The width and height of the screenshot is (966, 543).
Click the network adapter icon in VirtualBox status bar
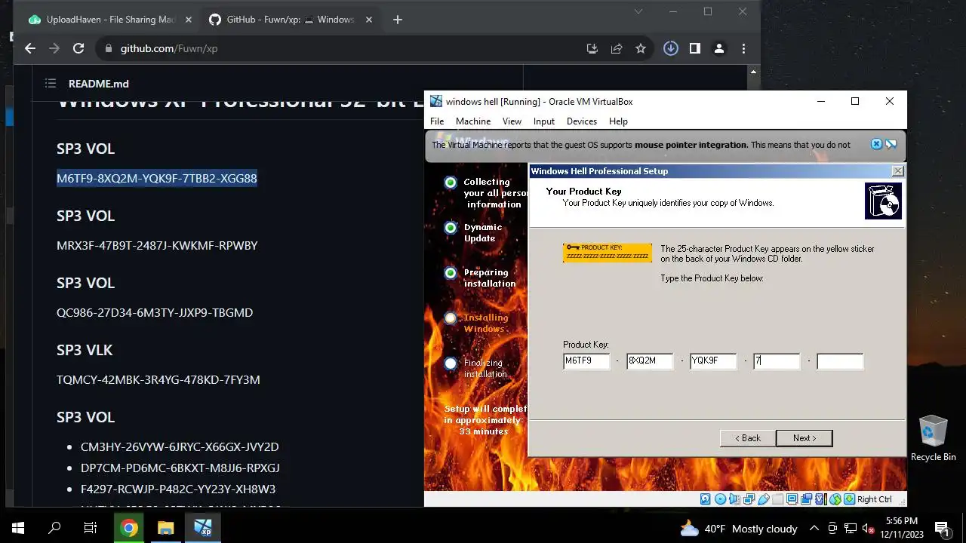coord(749,499)
